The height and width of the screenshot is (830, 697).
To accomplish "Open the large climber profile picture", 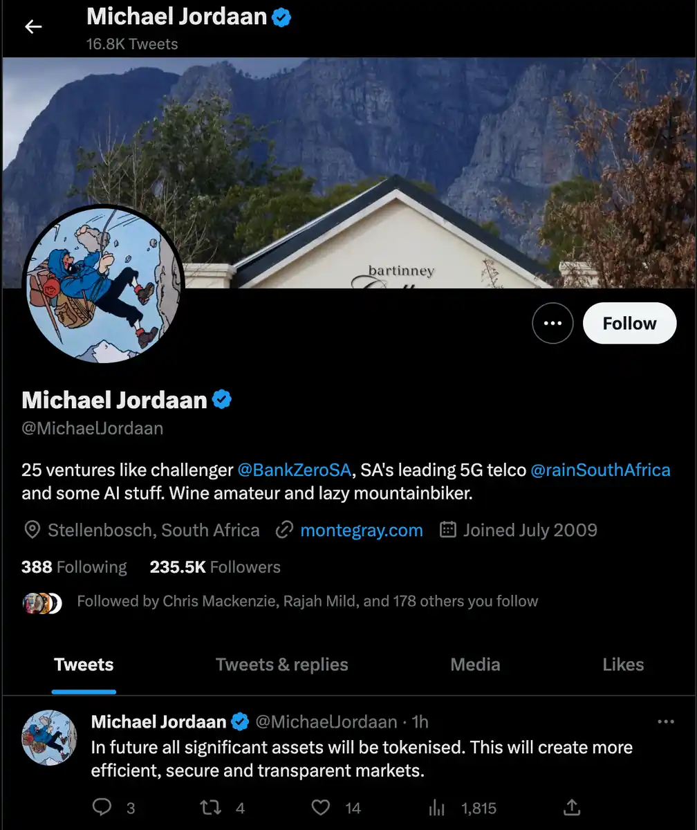I will coord(104,284).
